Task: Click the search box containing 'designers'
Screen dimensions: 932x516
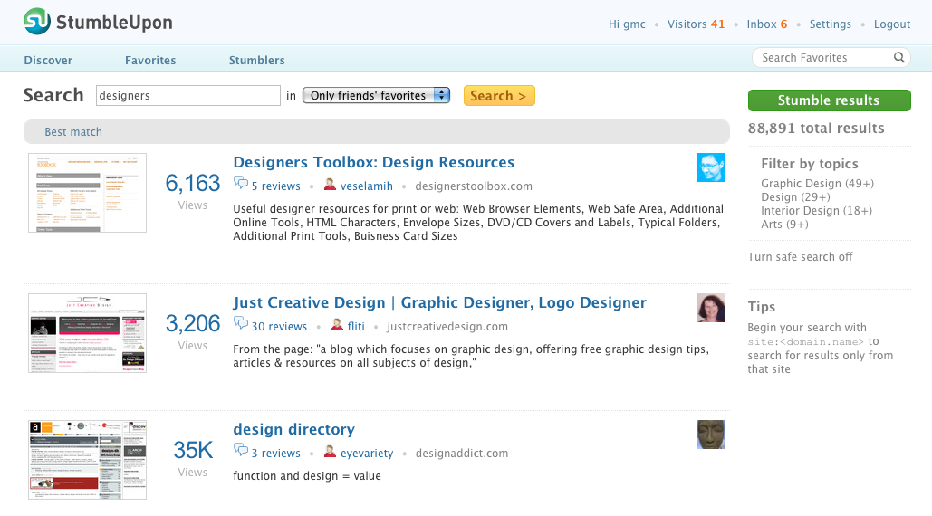Action: (x=187, y=96)
